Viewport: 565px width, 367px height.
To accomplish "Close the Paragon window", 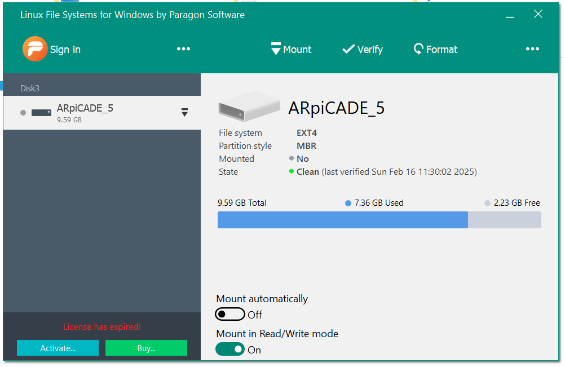I will [538, 14].
